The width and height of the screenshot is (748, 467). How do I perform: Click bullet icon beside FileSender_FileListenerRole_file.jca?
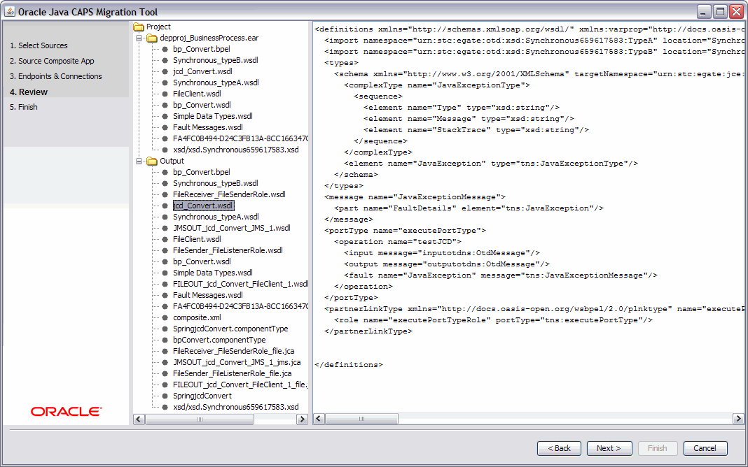pyautogui.click(x=165, y=374)
